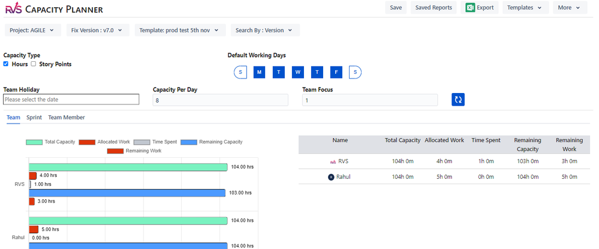
Task: Click Rahul time spent 0h 0m cell
Action: pyautogui.click(x=486, y=177)
